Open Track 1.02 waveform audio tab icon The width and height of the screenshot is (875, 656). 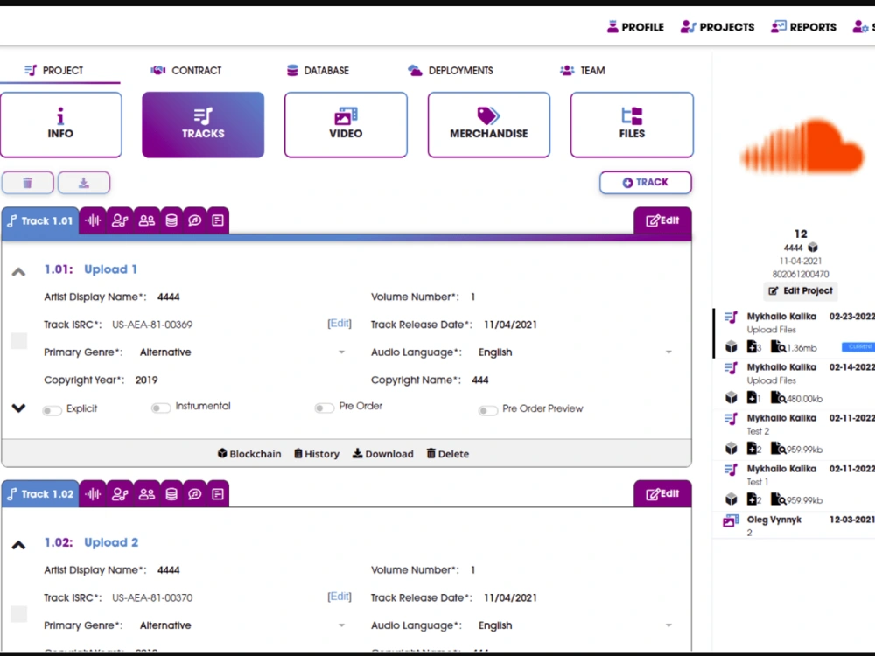[x=94, y=493]
